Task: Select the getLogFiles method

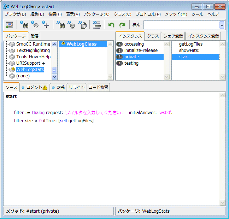Action: click(x=191, y=44)
